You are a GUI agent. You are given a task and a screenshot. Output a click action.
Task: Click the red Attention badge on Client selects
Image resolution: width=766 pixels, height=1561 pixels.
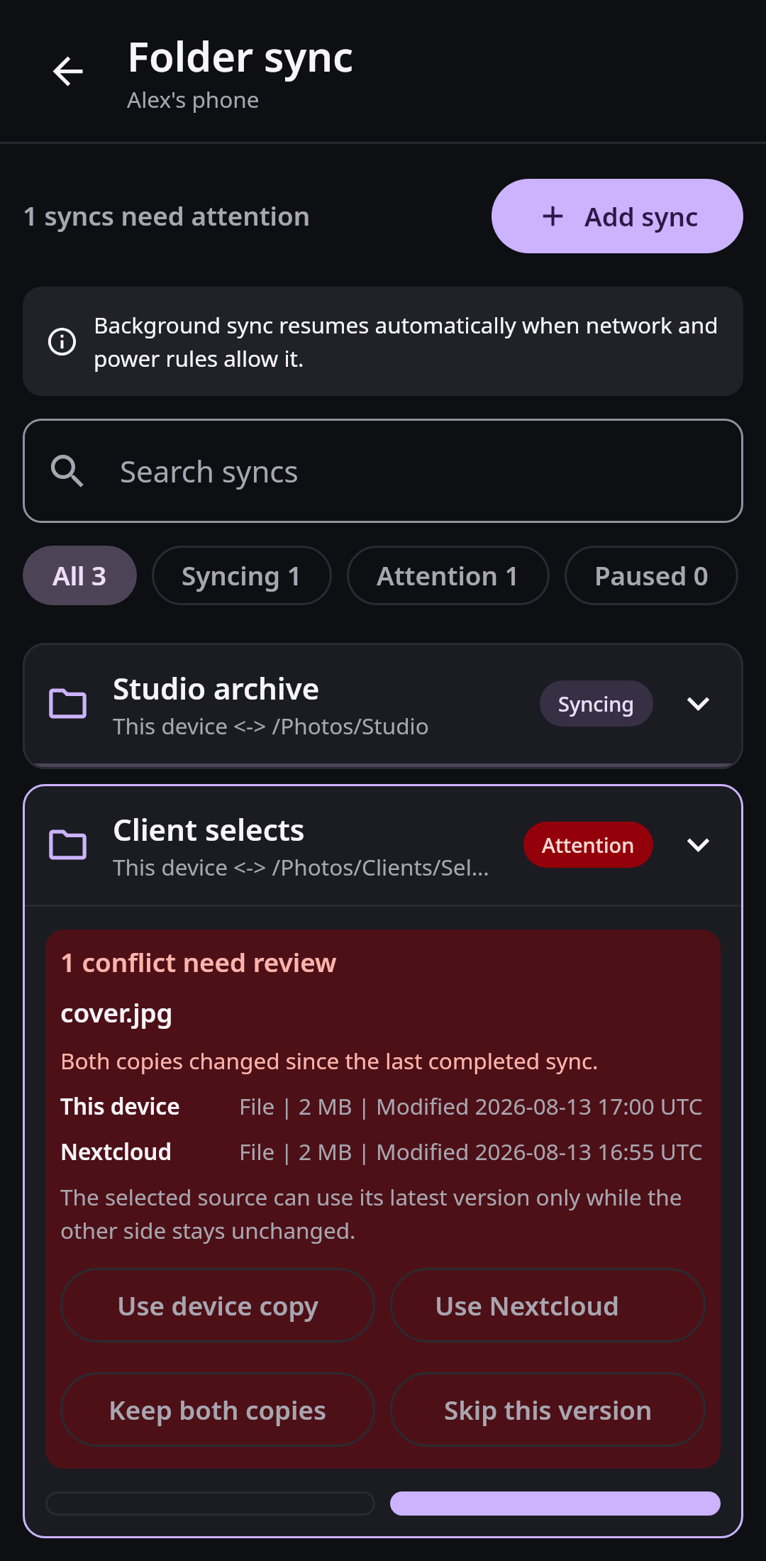coord(588,845)
